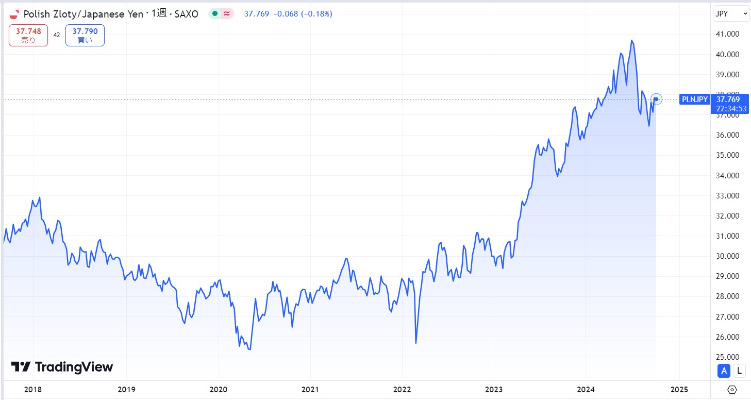
Task: Click the 2024 label on time axis
Action: tap(586, 389)
